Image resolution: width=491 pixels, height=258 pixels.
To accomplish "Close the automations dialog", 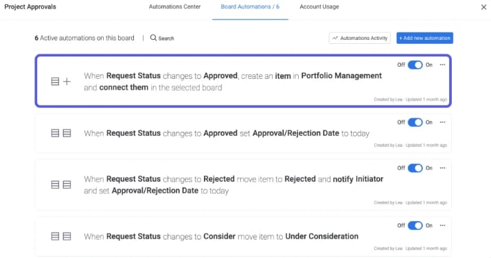I will point(484,7).
